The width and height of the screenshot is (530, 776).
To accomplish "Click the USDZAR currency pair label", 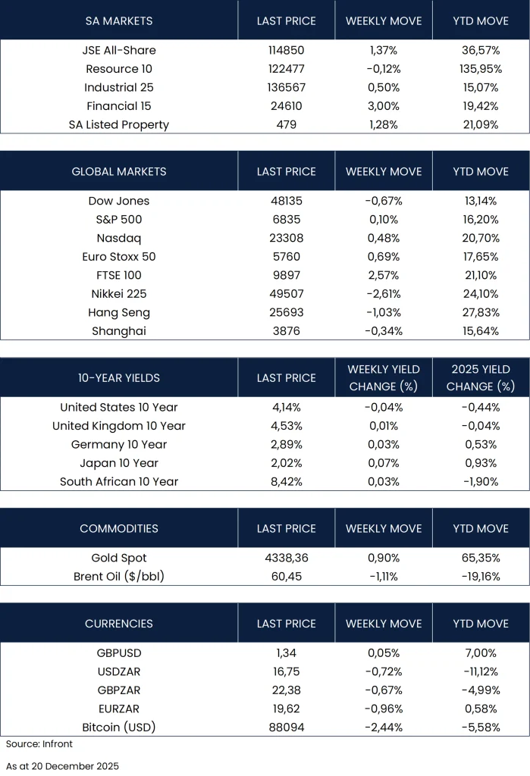I will pyautogui.click(x=118, y=671).
